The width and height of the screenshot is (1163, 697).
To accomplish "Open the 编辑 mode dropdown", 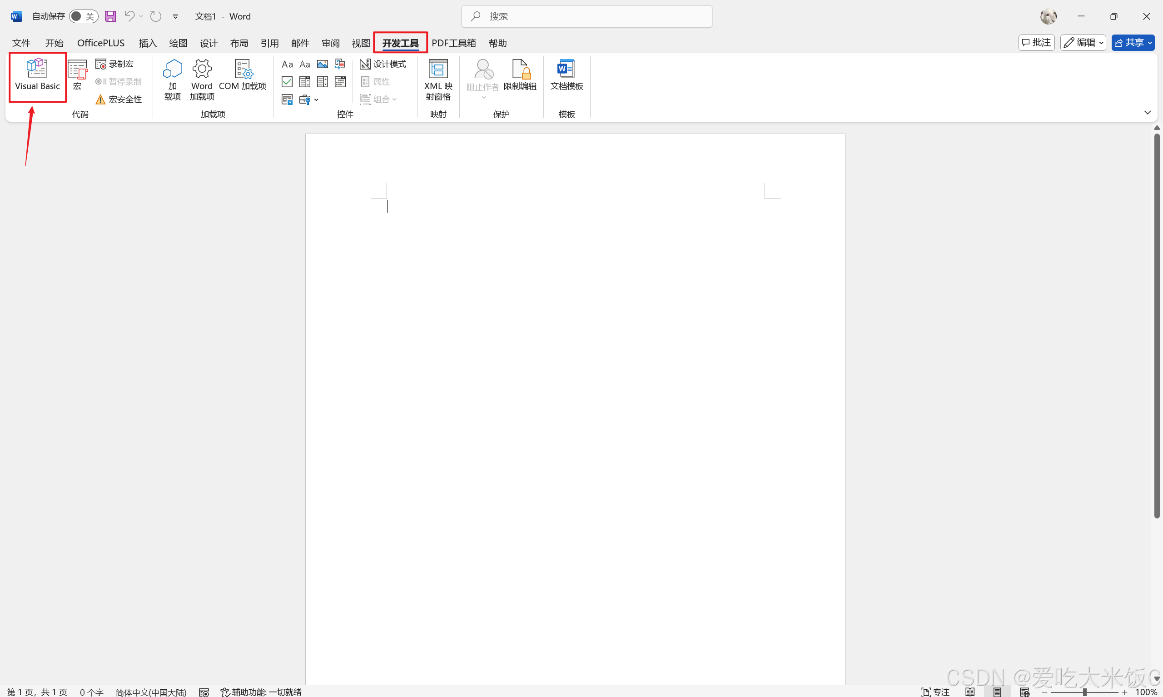I will coord(1083,43).
